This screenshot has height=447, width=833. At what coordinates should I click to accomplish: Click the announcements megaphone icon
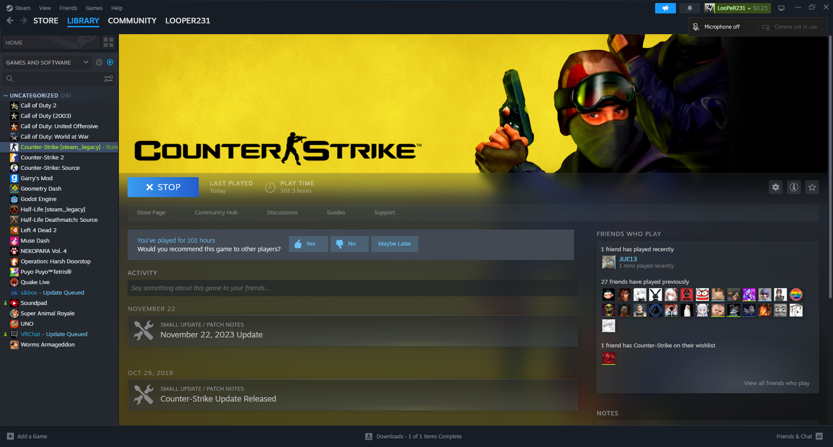(x=665, y=8)
